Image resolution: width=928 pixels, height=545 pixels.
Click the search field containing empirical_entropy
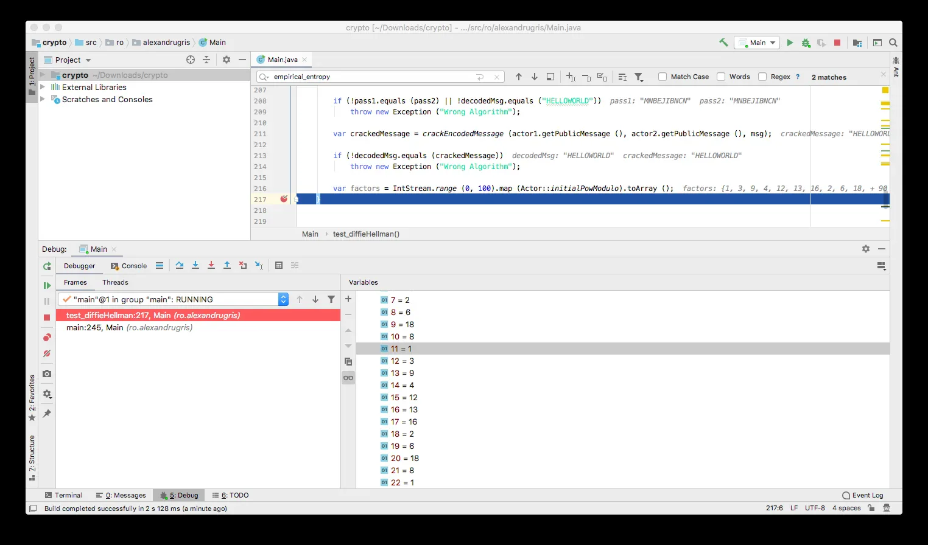[381, 77]
